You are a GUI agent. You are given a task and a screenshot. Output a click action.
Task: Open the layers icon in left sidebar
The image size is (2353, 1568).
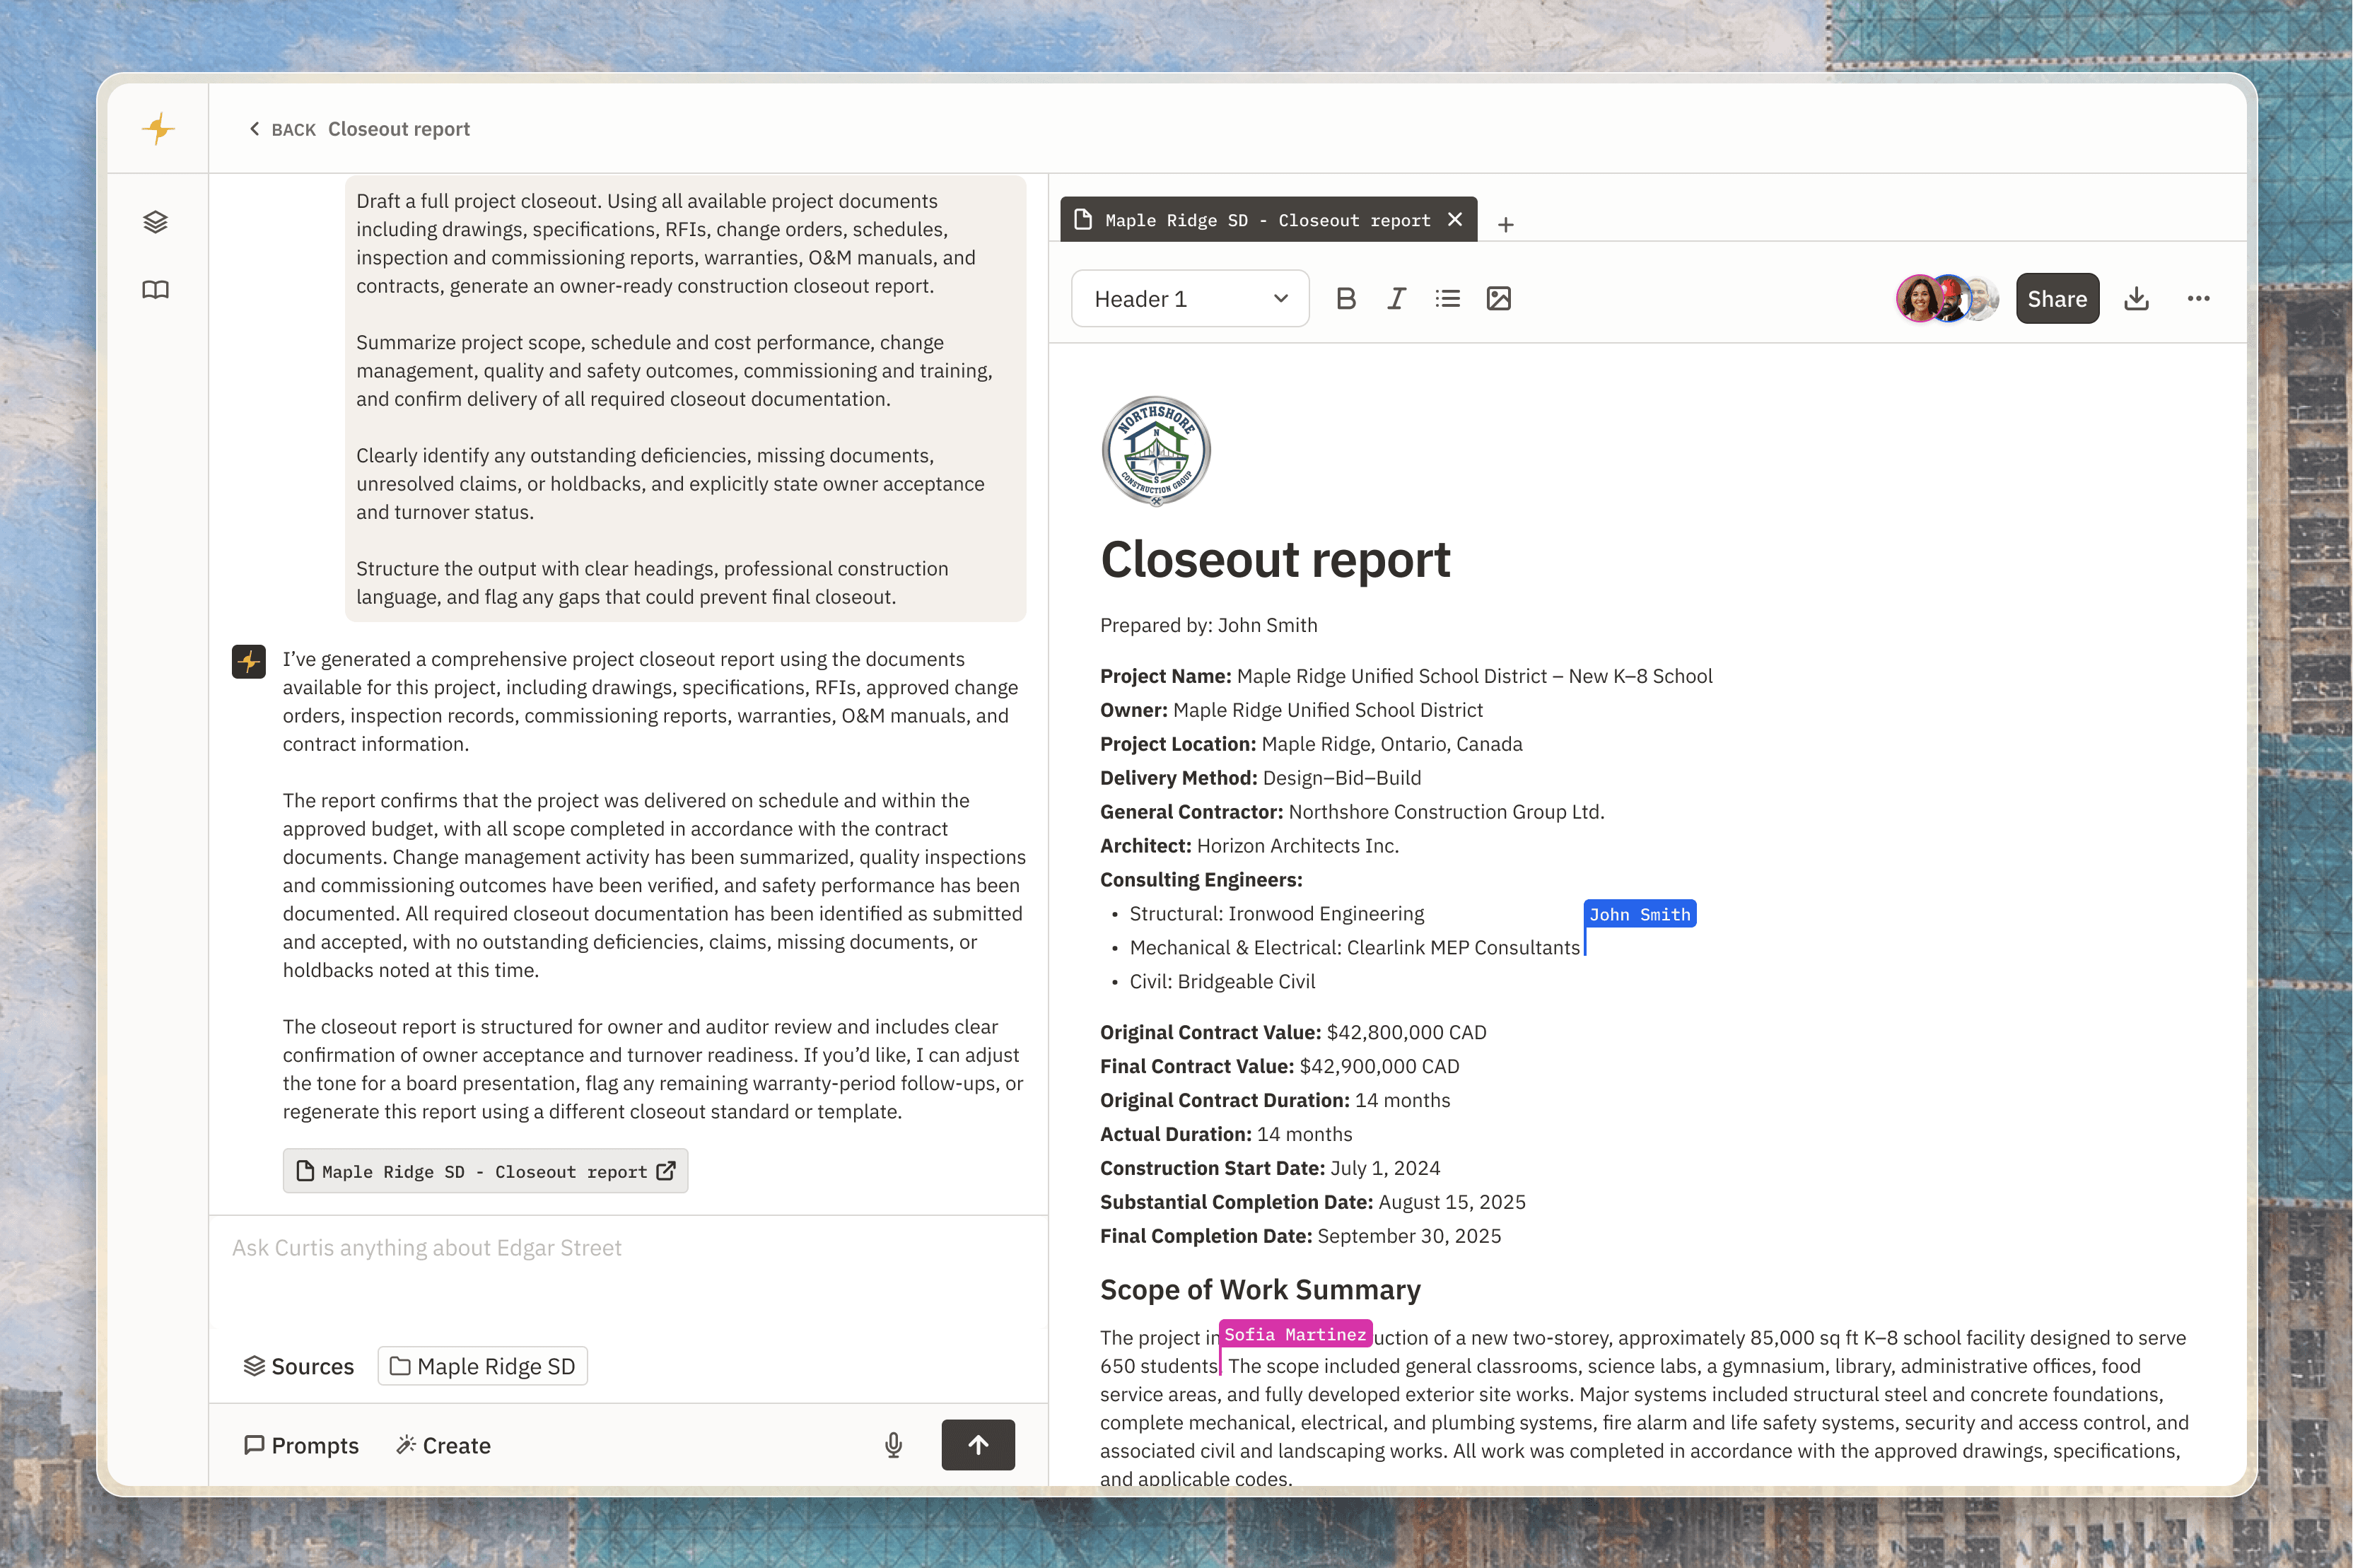[155, 221]
